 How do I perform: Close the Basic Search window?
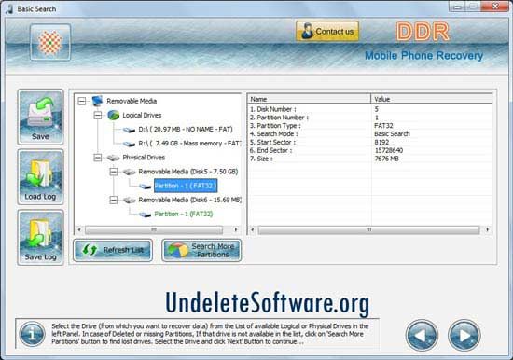point(495,7)
